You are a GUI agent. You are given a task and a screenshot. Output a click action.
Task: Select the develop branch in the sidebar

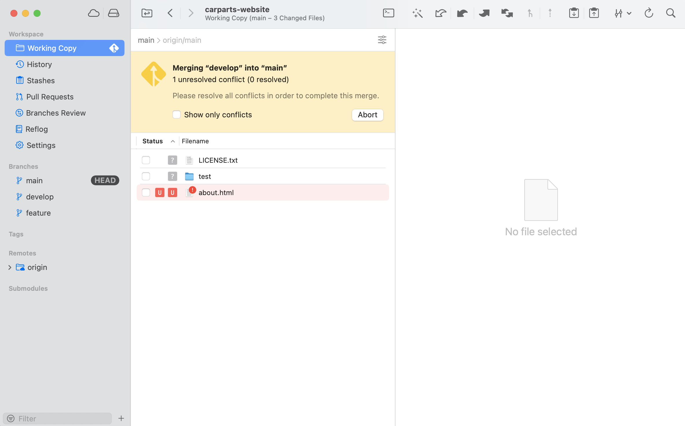pyautogui.click(x=40, y=197)
